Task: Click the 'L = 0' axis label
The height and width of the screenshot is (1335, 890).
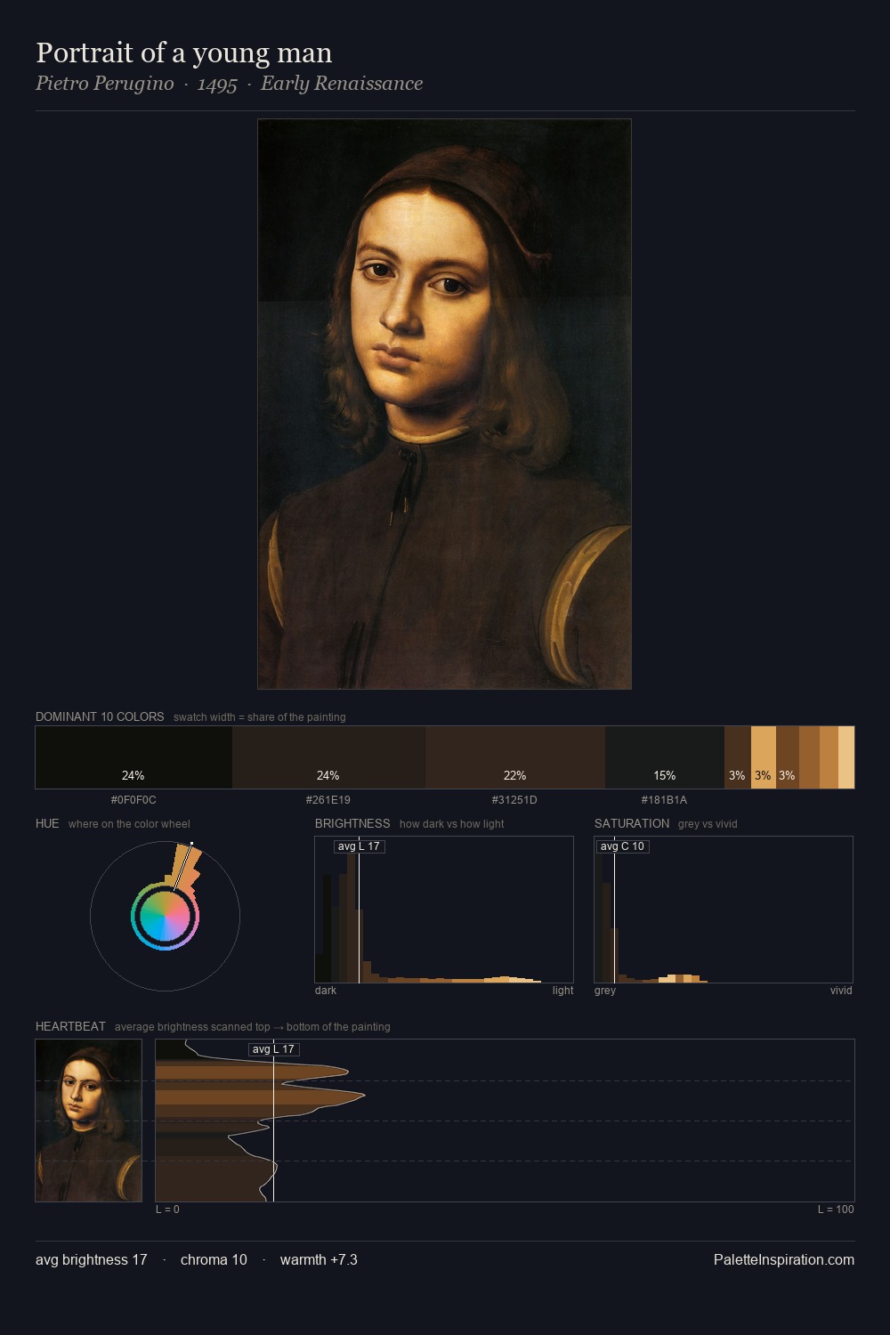Action: pyautogui.click(x=167, y=1210)
